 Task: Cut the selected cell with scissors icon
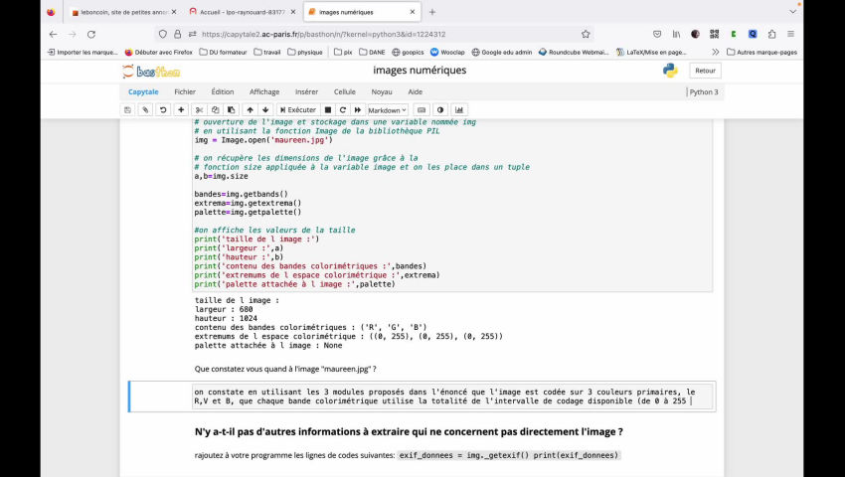[x=199, y=109]
